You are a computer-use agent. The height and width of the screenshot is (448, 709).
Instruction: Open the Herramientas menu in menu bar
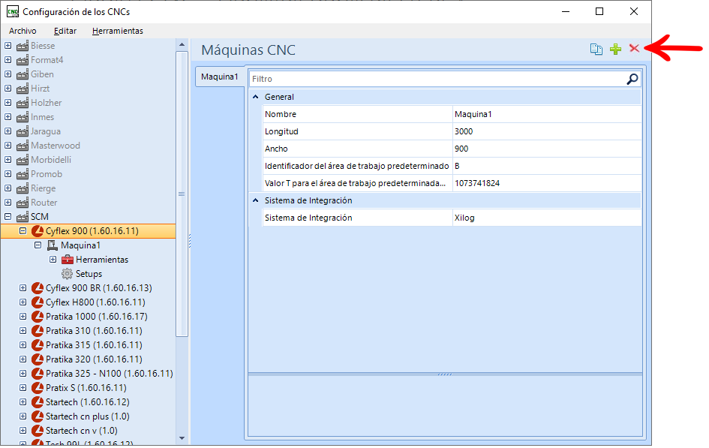(118, 31)
